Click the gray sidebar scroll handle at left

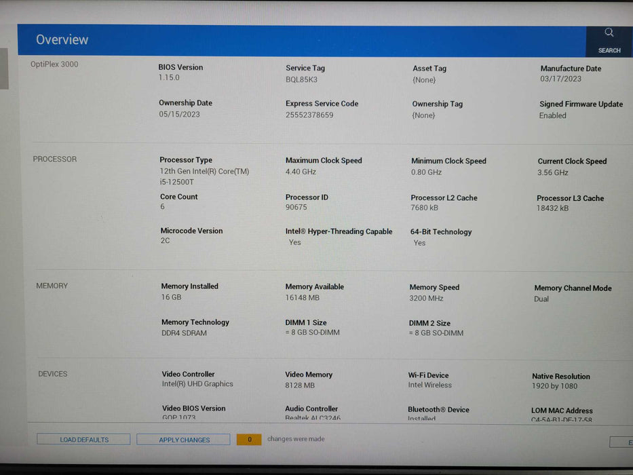click(x=4, y=69)
